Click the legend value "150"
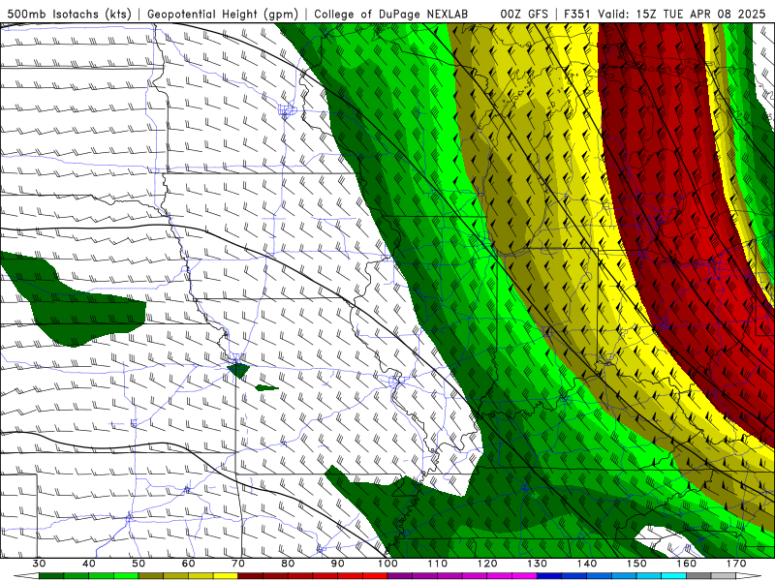Viewport: 775px width, 581px height. [x=636, y=564]
